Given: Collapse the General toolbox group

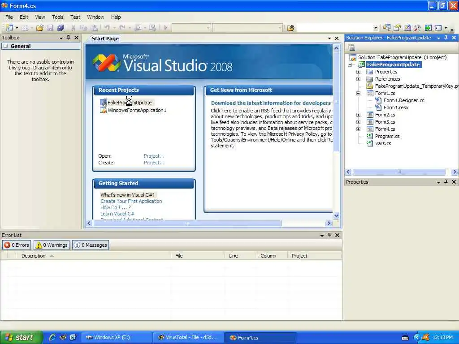Looking at the screenshot, I should pyautogui.click(x=5, y=46).
